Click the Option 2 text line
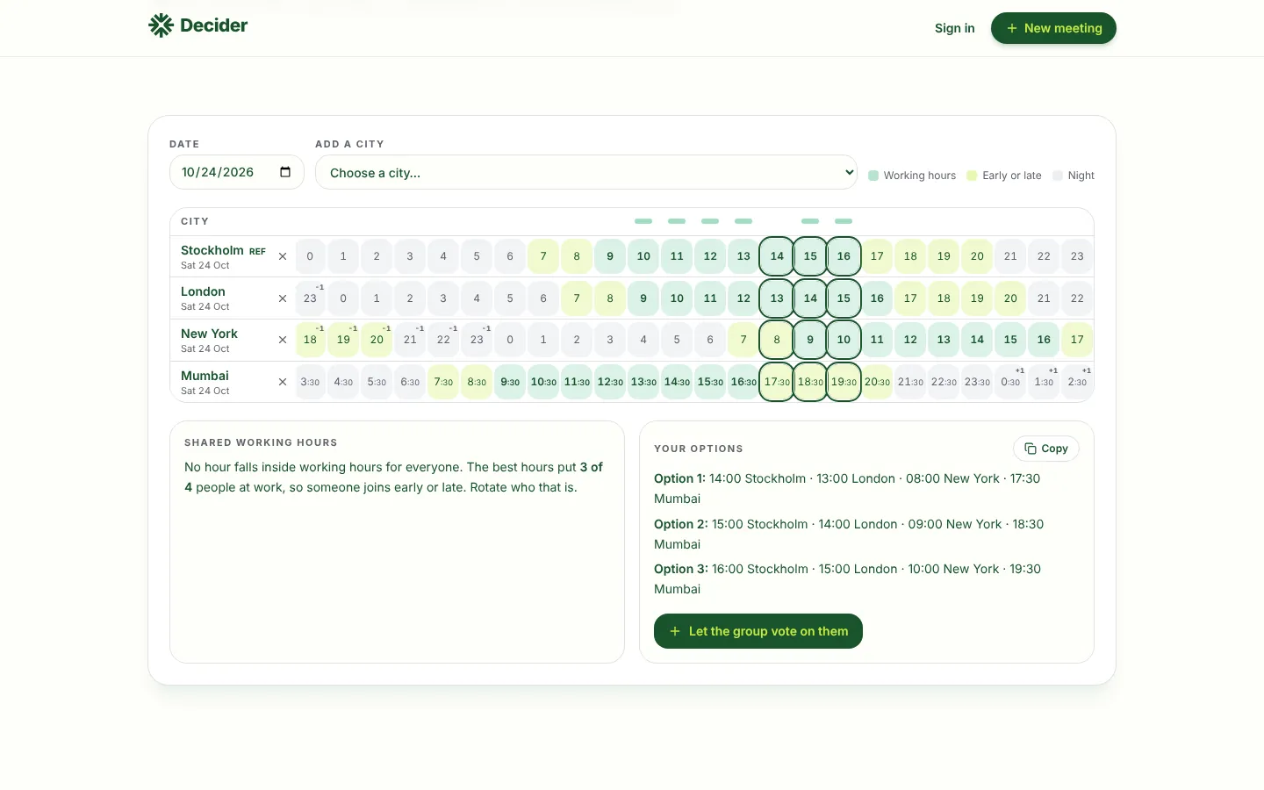This screenshot has width=1264, height=790. click(849, 535)
